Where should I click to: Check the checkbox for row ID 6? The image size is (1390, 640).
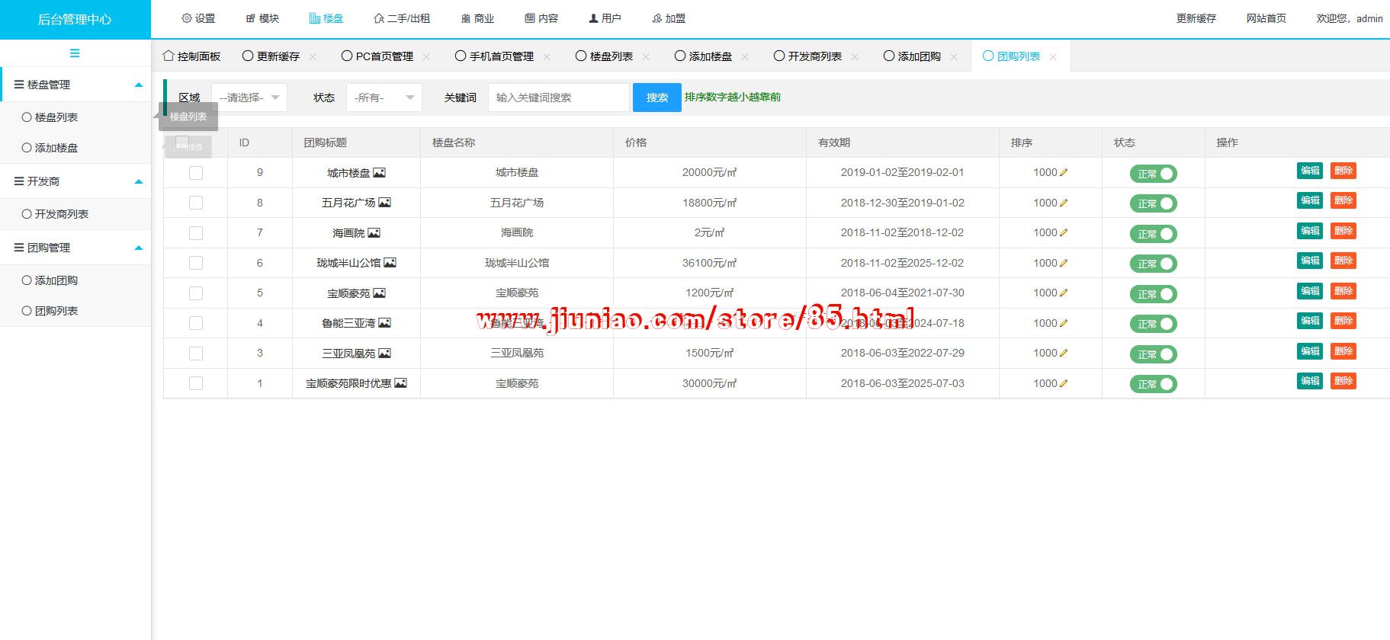pyautogui.click(x=196, y=263)
